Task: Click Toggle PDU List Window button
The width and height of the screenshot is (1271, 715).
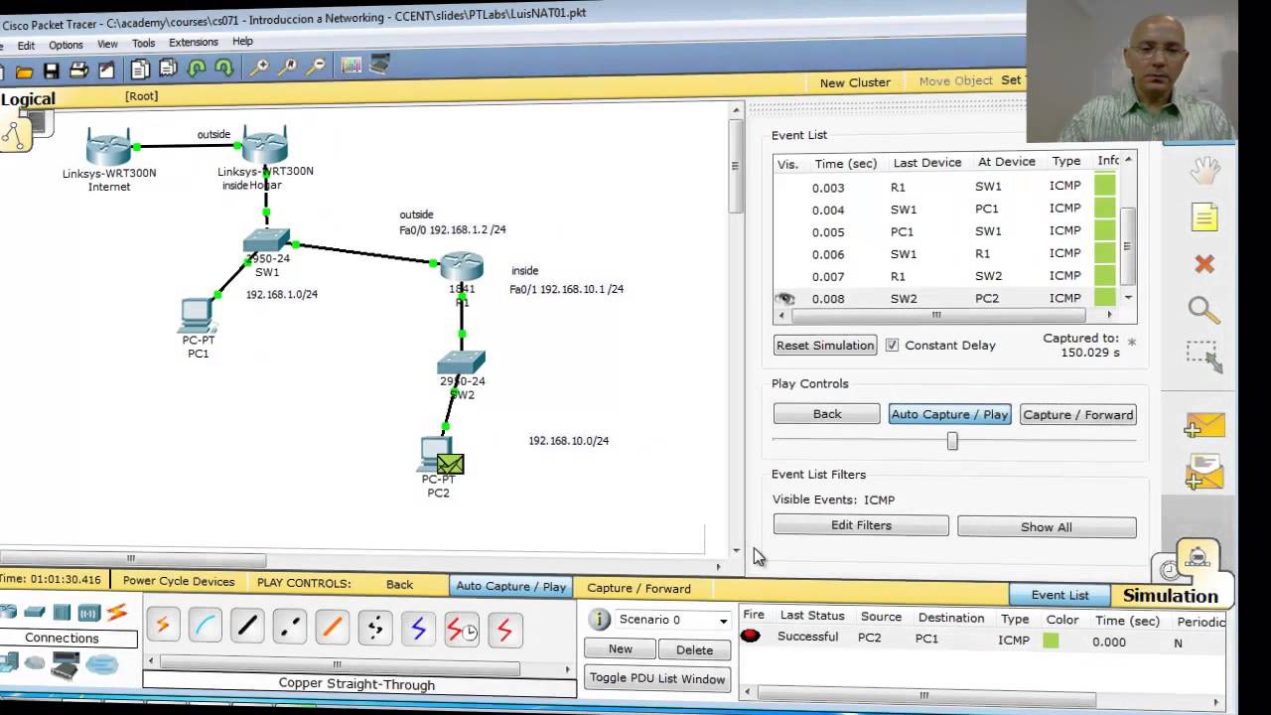Action: point(657,678)
